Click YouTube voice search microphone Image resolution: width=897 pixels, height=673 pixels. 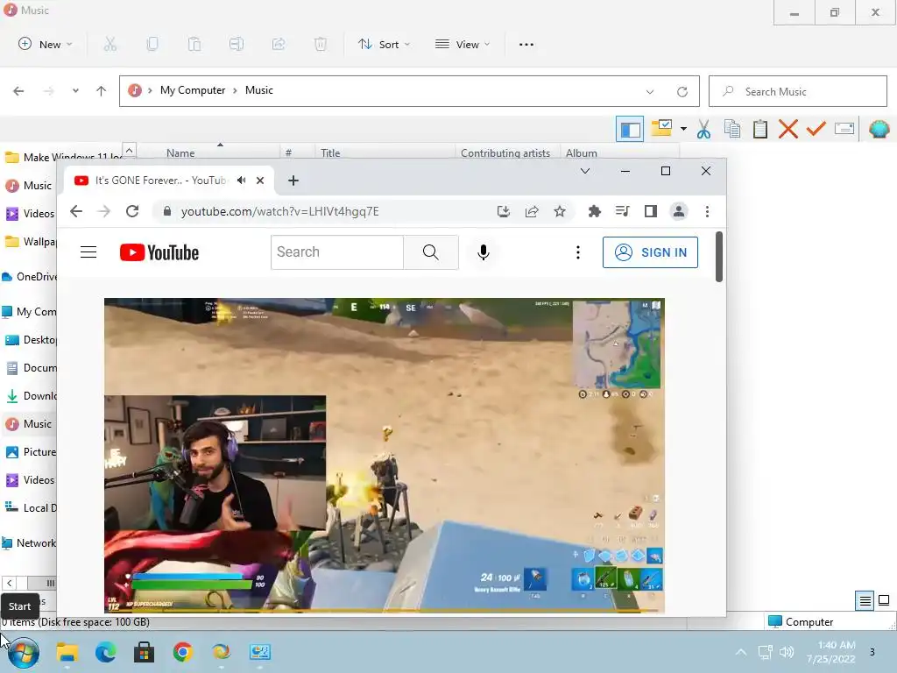point(484,251)
